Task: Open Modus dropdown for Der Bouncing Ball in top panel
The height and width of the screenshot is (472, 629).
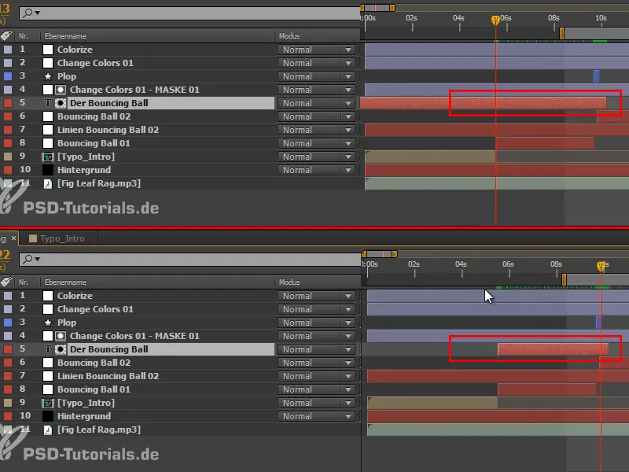Action: pos(316,103)
